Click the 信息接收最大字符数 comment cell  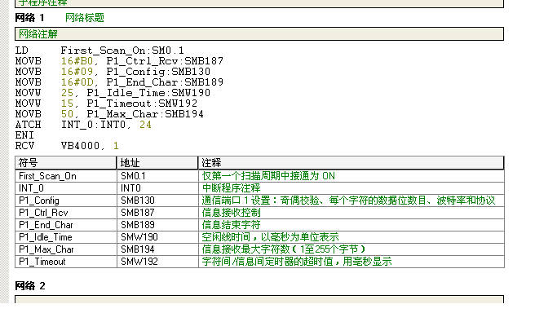tap(351, 249)
